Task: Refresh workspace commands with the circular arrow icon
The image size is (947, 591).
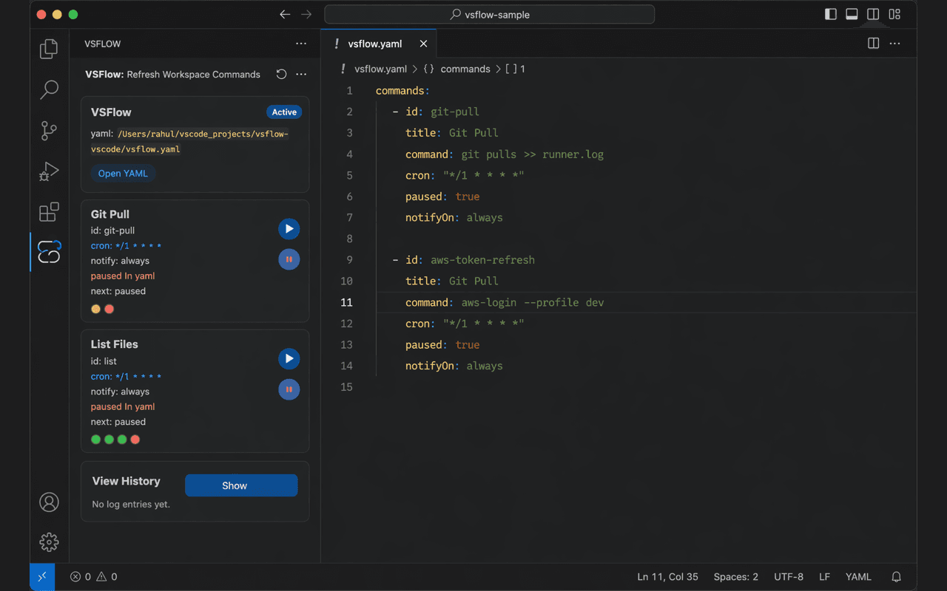Action: 280,74
